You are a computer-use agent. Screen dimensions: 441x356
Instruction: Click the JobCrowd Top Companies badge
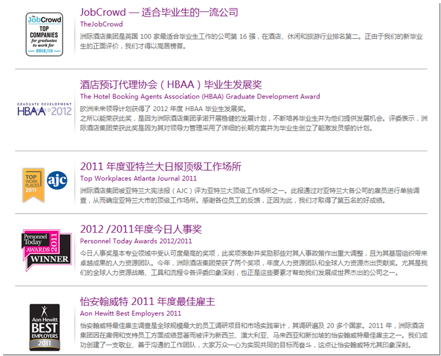tap(44, 35)
